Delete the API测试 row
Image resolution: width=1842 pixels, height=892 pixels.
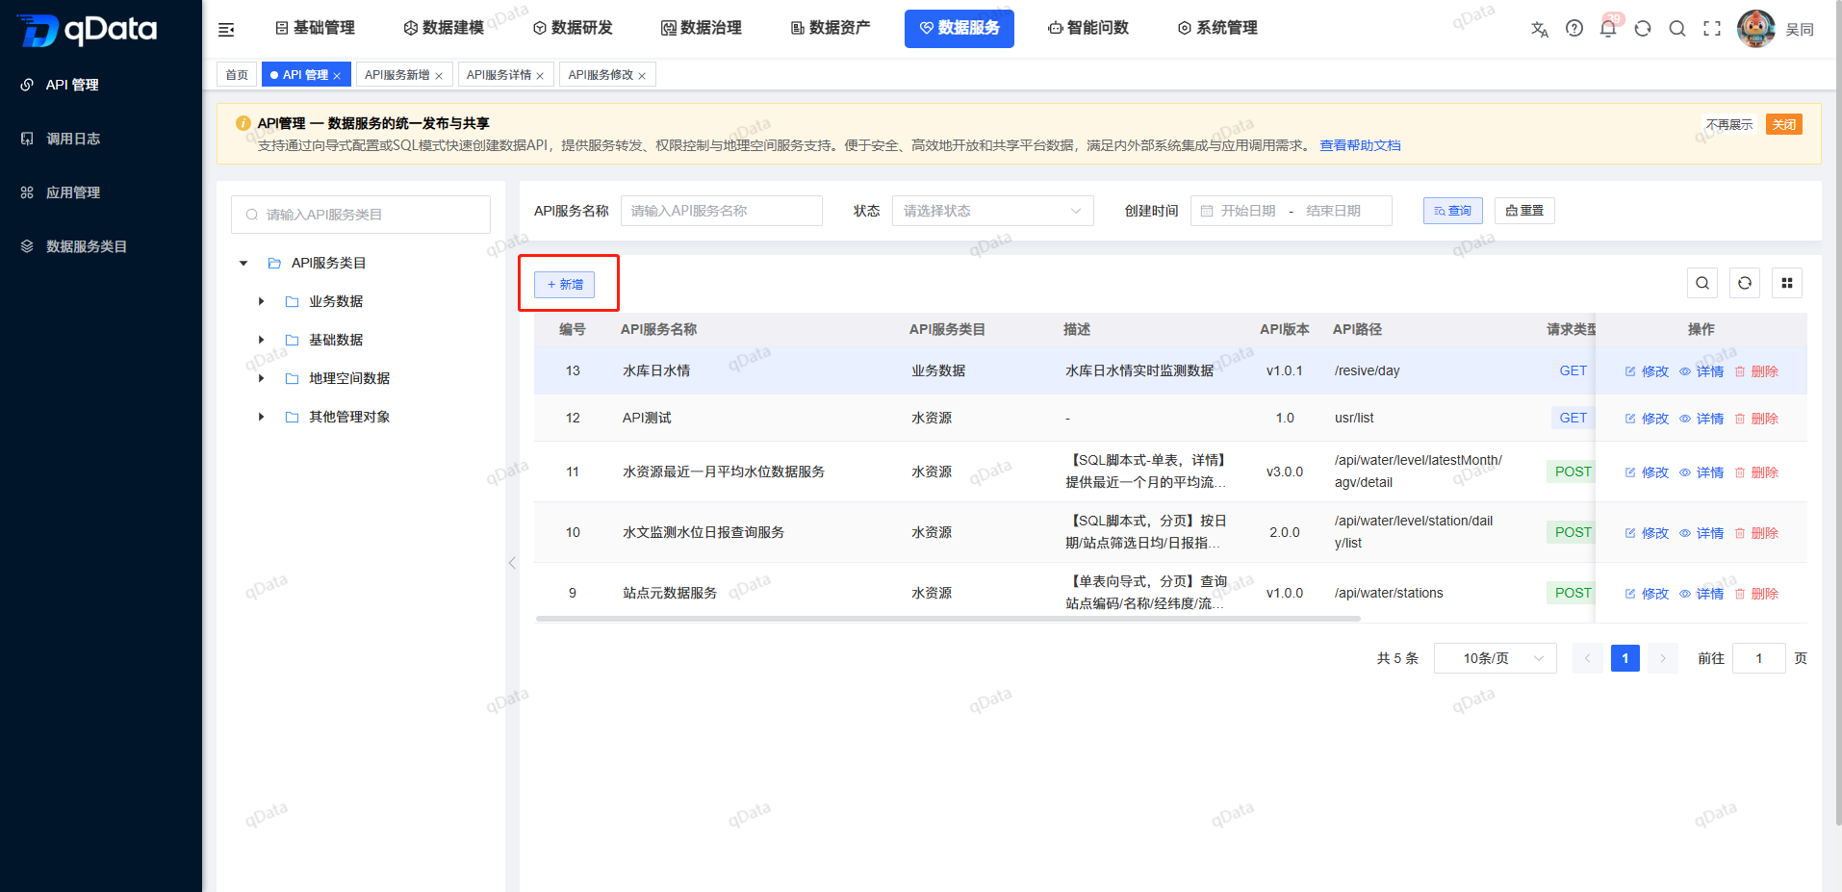(1756, 419)
